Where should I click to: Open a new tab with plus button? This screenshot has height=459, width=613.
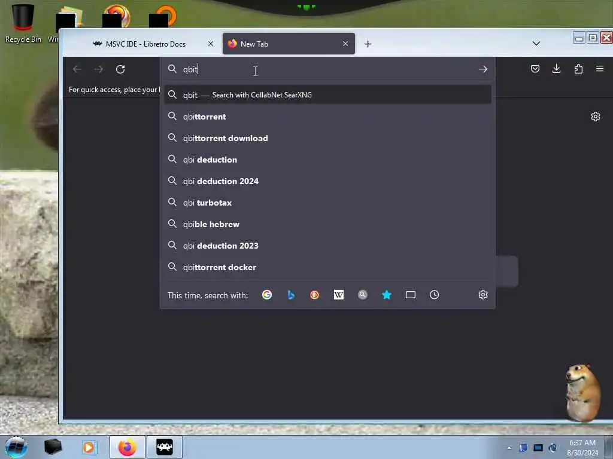click(x=368, y=44)
